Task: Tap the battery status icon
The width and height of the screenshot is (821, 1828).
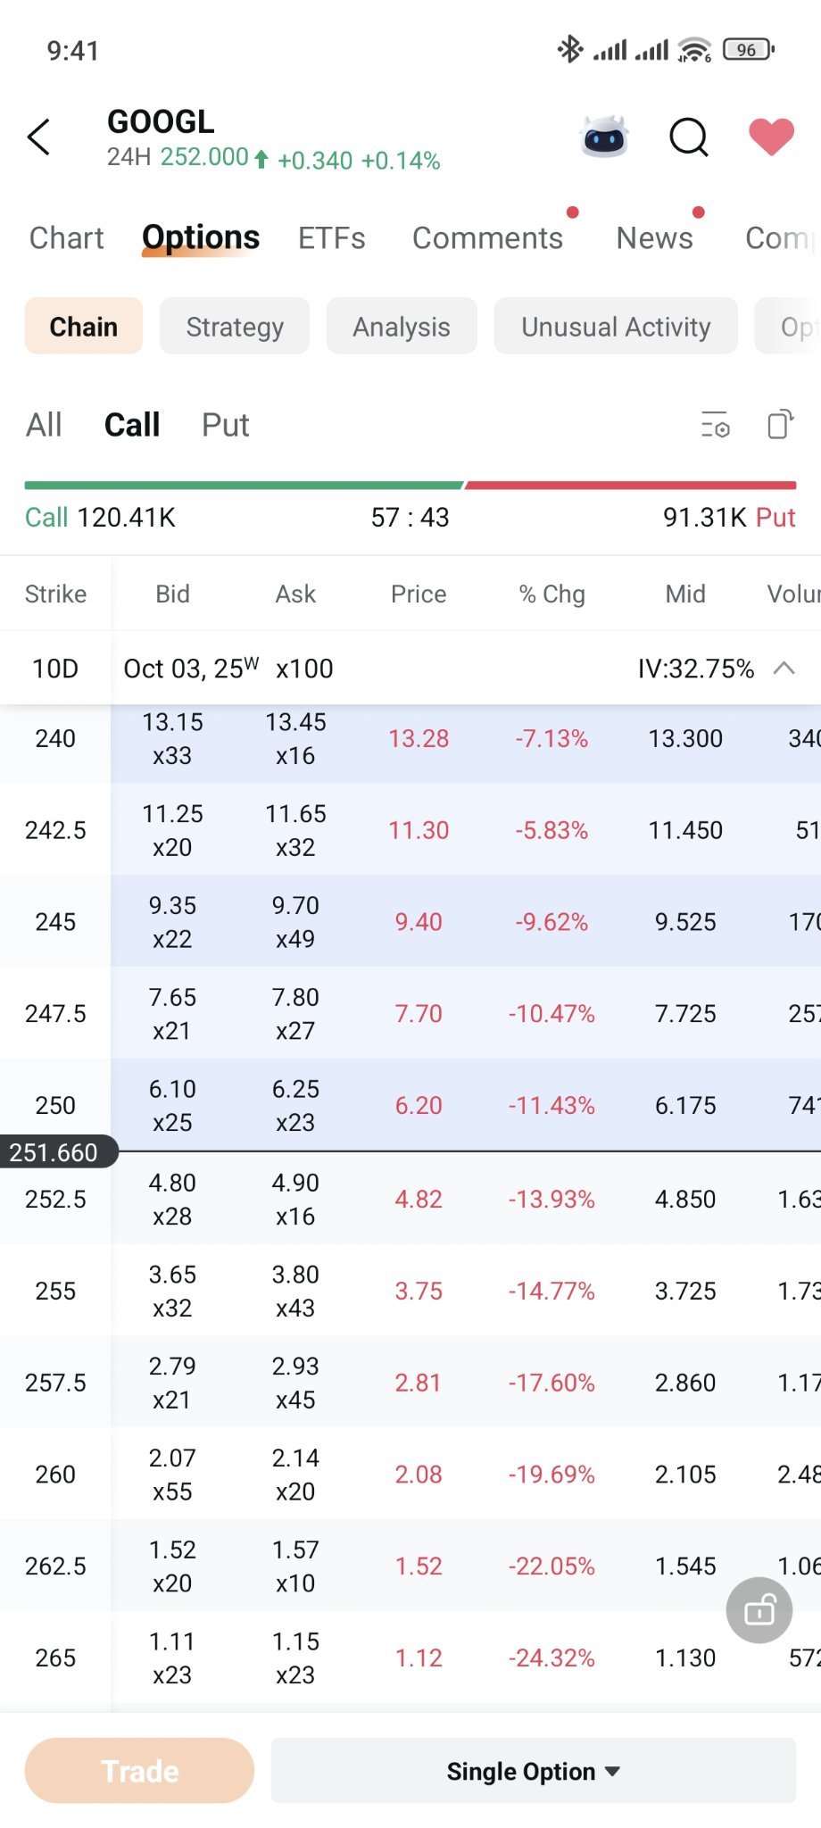Action: pos(749,50)
